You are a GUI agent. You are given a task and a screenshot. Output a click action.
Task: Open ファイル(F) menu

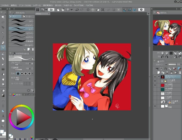click(x=5, y=5)
